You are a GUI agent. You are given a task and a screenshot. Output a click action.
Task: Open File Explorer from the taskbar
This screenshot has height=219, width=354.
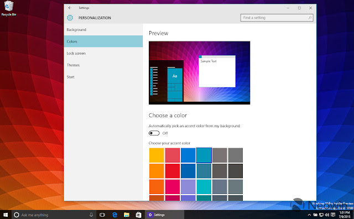[x=127, y=215]
